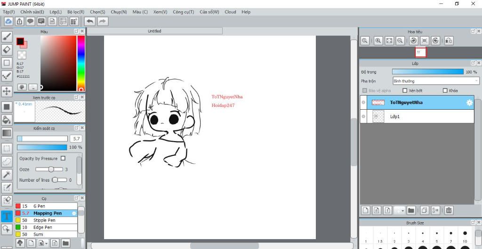The image size is (482, 249).
Task: Click the rainbow hue strip
Action: (x=81, y=64)
